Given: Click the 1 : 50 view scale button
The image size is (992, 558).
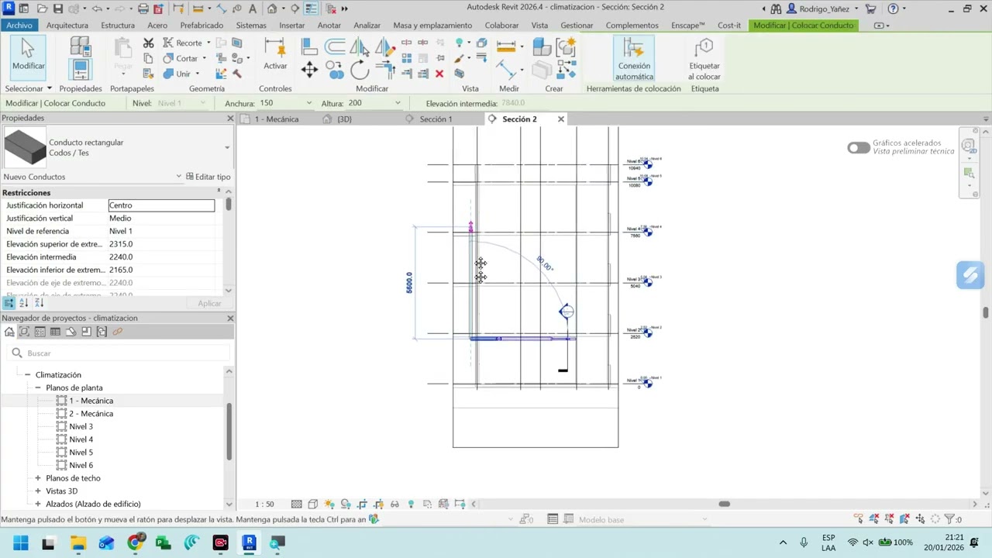Looking at the screenshot, I should click(265, 504).
